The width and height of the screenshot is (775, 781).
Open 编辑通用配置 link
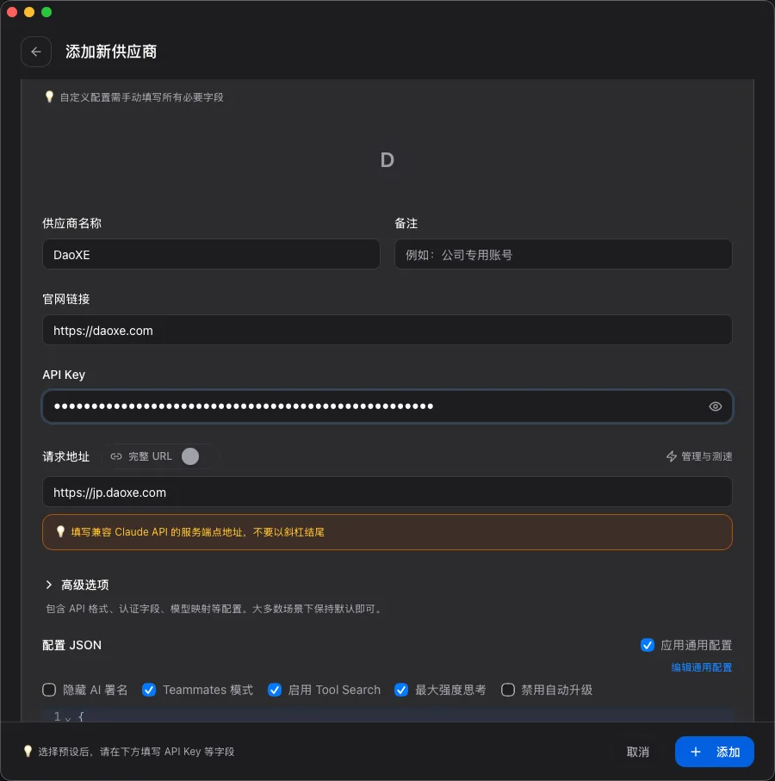point(701,667)
